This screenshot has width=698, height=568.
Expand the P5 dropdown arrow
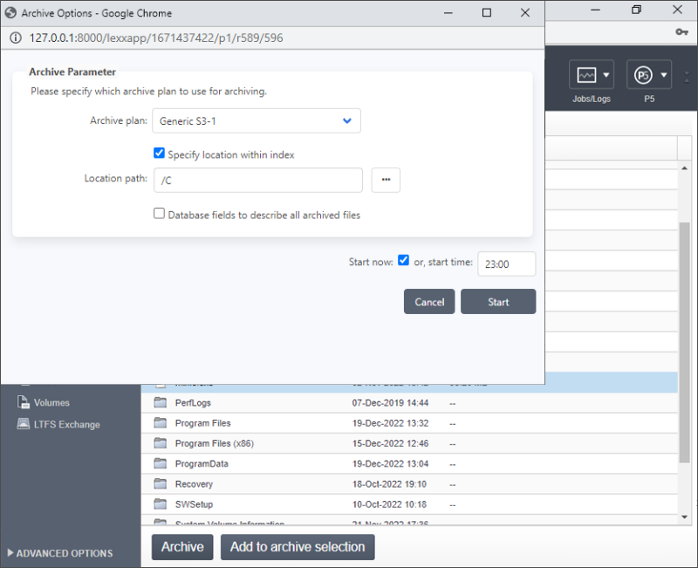pos(664,75)
